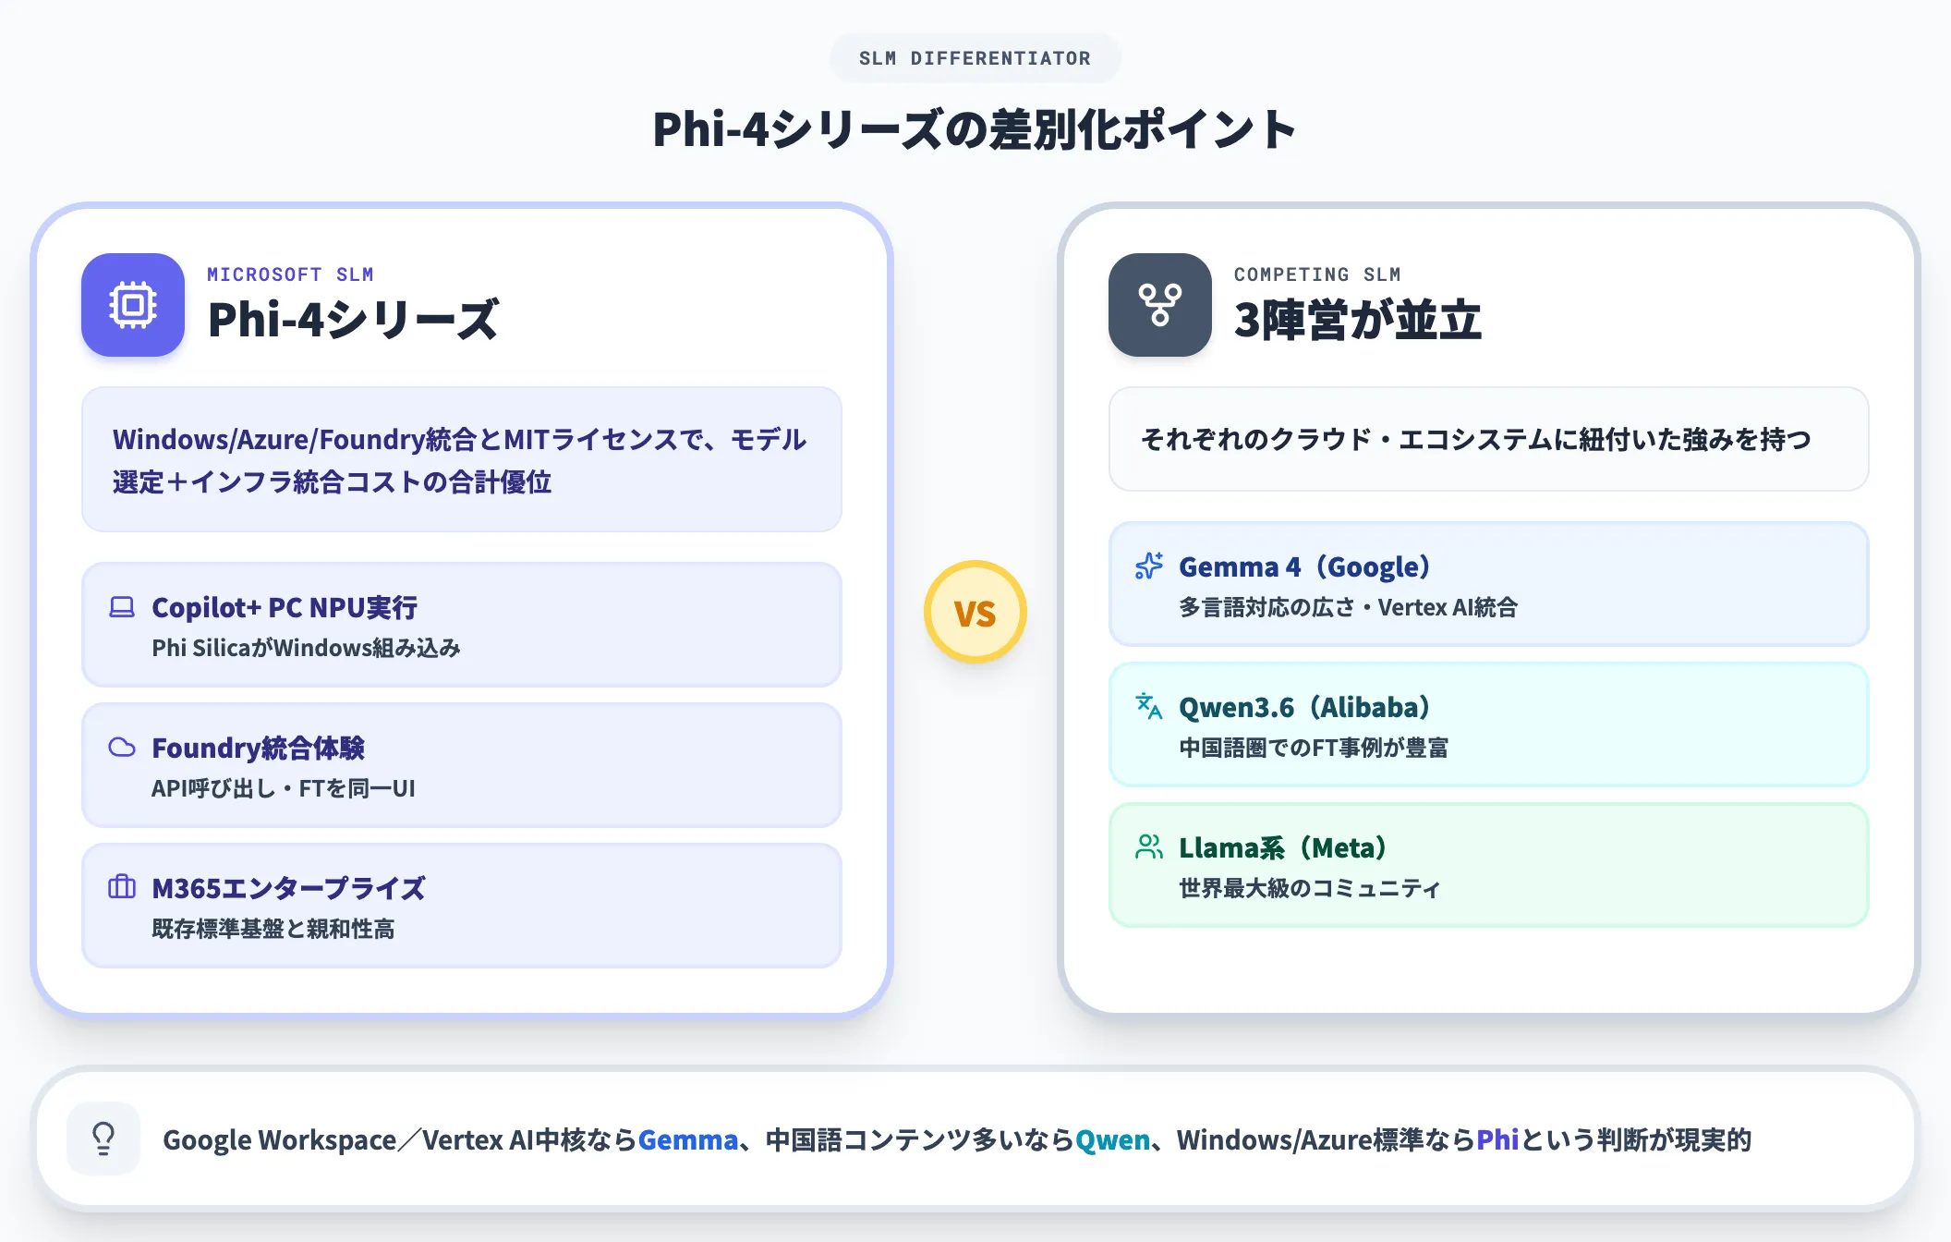Open the Qwen3.6（Alibaba）card
1951x1242 pixels.
coord(1489,724)
